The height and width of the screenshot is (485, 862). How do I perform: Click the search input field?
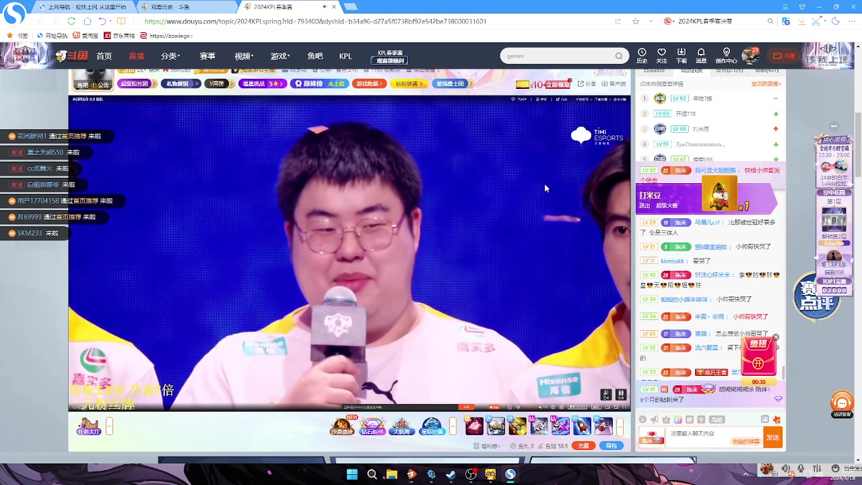[558, 56]
